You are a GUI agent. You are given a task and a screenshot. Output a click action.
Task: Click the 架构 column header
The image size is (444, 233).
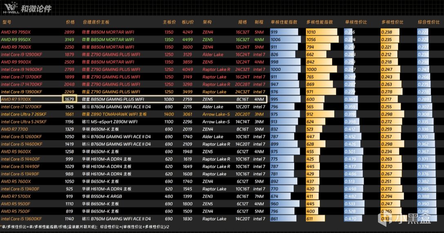[207, 22]
